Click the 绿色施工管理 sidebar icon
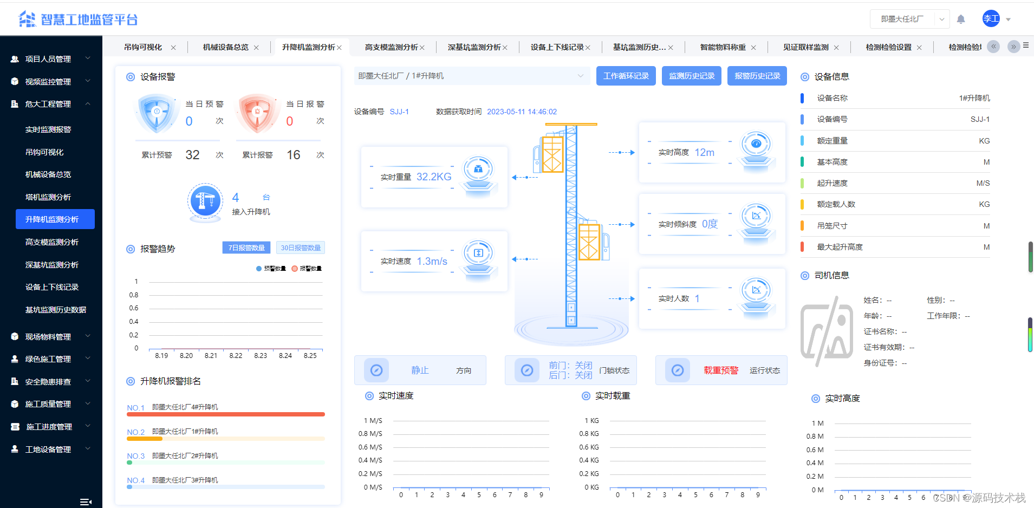1034x508 pixels. pyautogui.click(x=15, y=359)
